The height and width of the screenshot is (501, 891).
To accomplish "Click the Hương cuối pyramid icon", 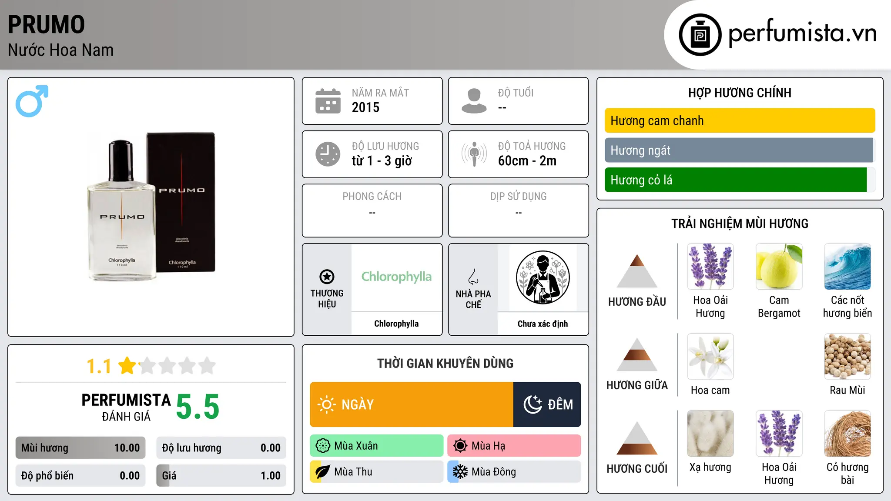I will pos(637,438).
